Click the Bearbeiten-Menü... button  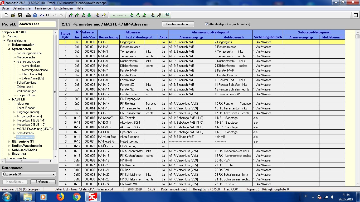178,24
